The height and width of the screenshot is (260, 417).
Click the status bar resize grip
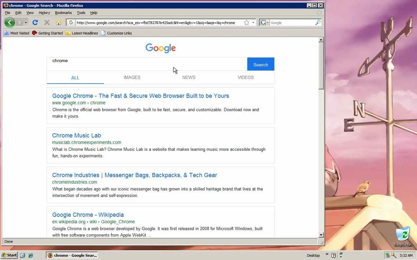(x=322, y=242)
